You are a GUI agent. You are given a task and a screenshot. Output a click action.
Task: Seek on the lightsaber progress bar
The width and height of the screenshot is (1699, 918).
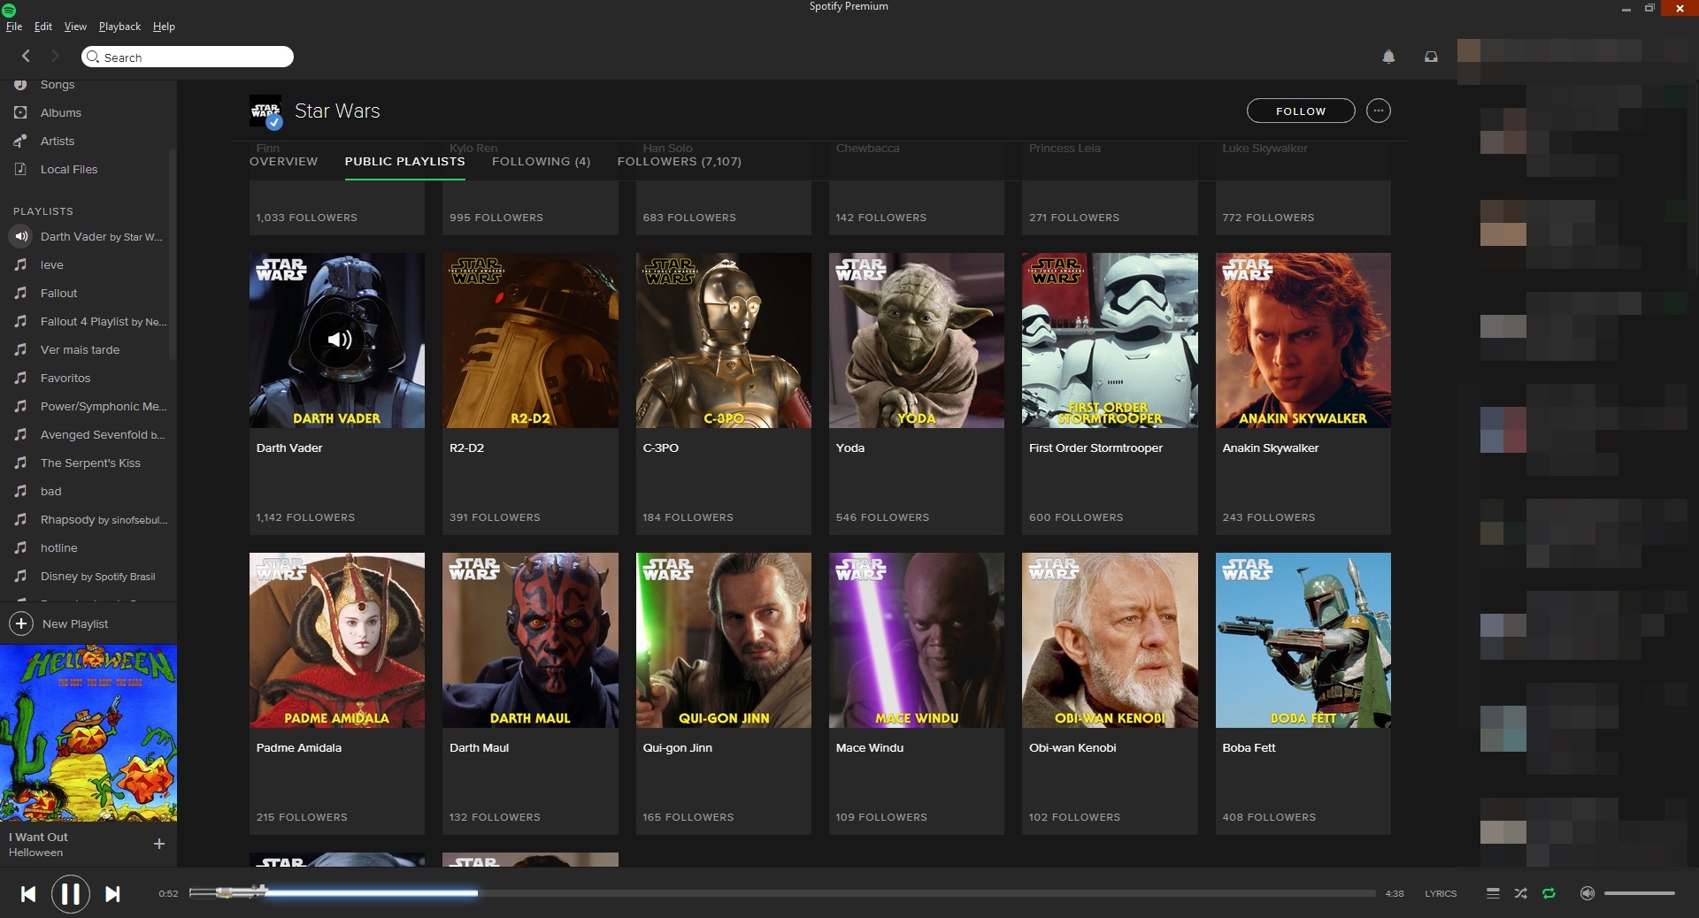coord(782,893)
